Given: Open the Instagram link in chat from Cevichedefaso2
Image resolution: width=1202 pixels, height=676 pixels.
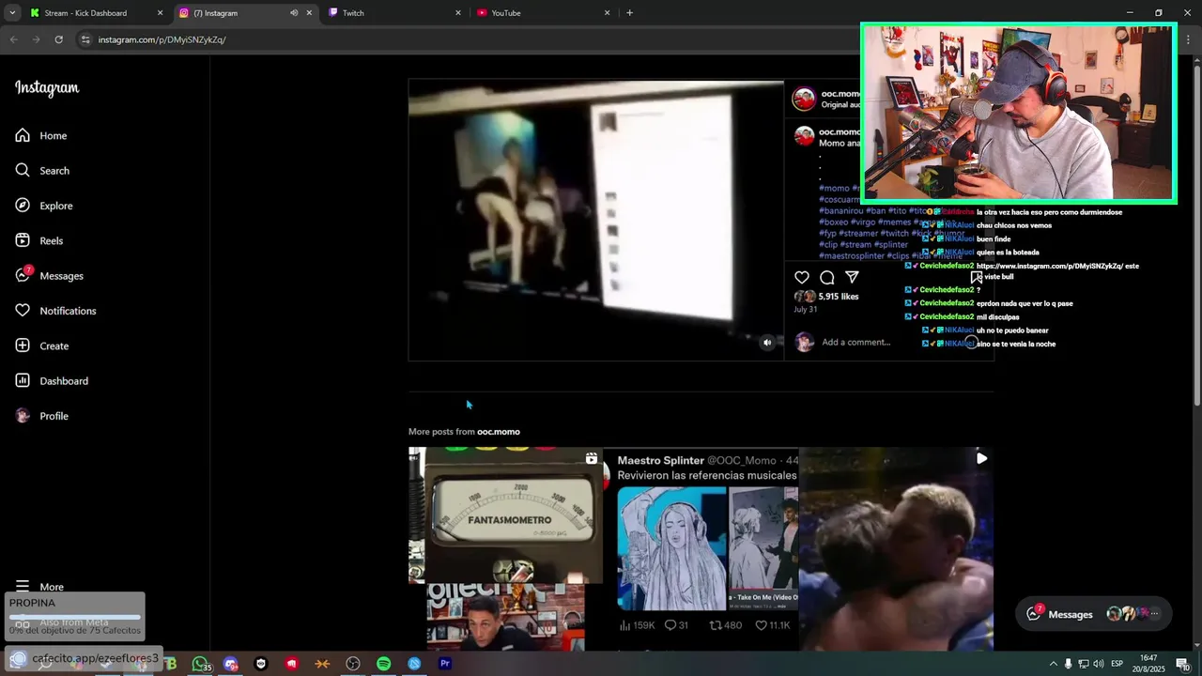Looking at the screenshot, I should pos(1050,267).
